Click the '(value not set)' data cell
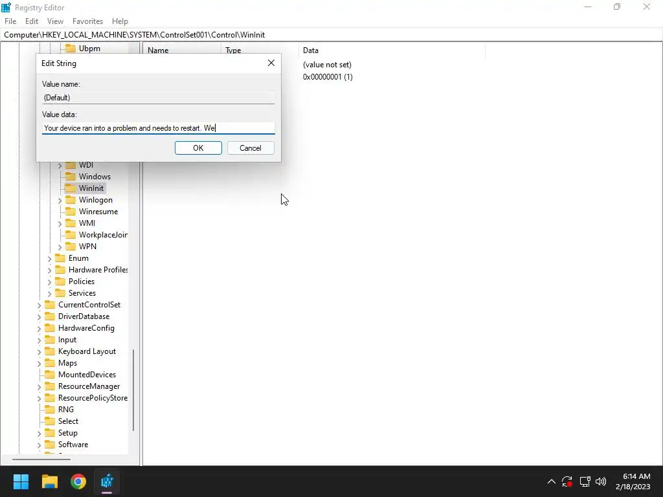The height and width of the screenshot is (497, 663). 327,65
